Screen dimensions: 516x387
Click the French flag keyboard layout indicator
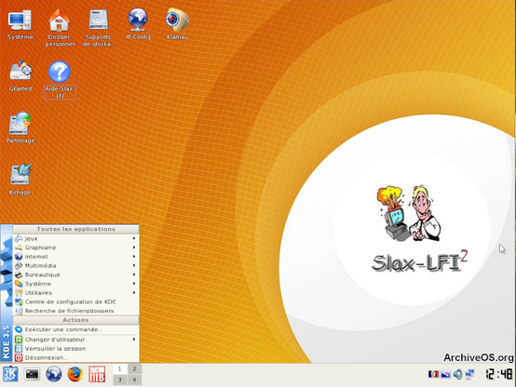pos(433,374)
